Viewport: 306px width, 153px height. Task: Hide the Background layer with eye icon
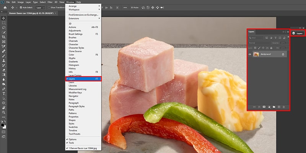point(250,55)
